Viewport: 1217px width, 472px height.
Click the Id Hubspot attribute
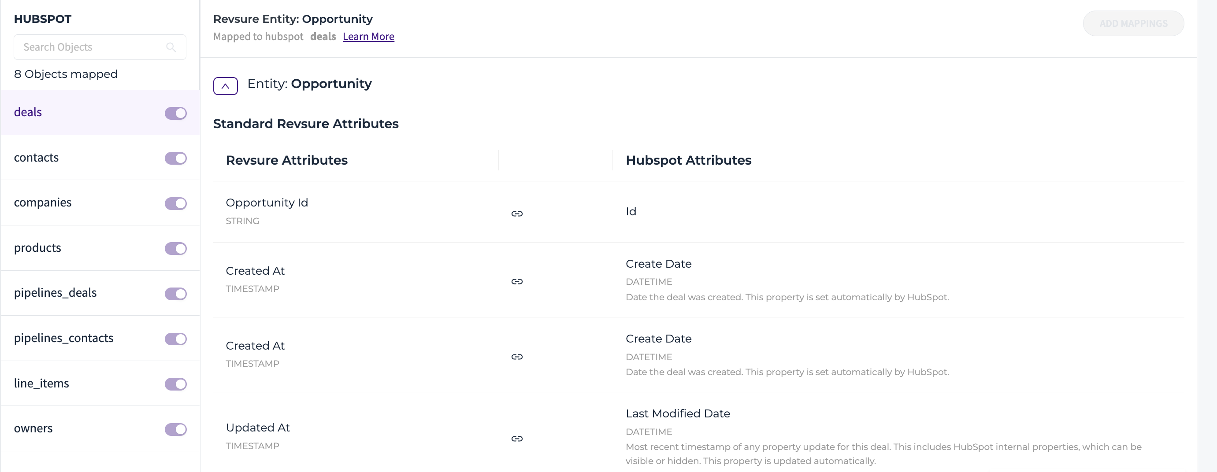(631, 211)
